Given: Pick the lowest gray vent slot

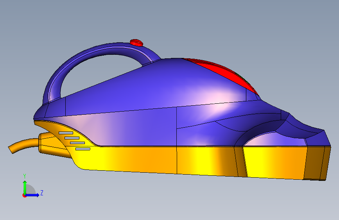Looking at the screenshot, I should pos(83,149).
